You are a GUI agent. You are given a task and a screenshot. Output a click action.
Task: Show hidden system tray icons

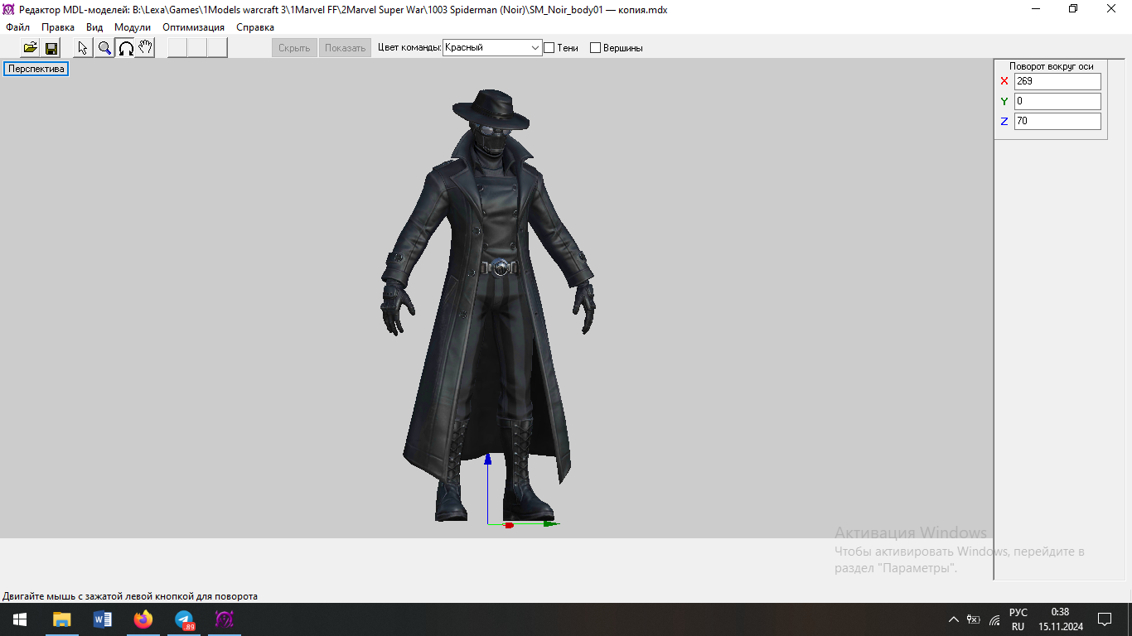(953, 619)
